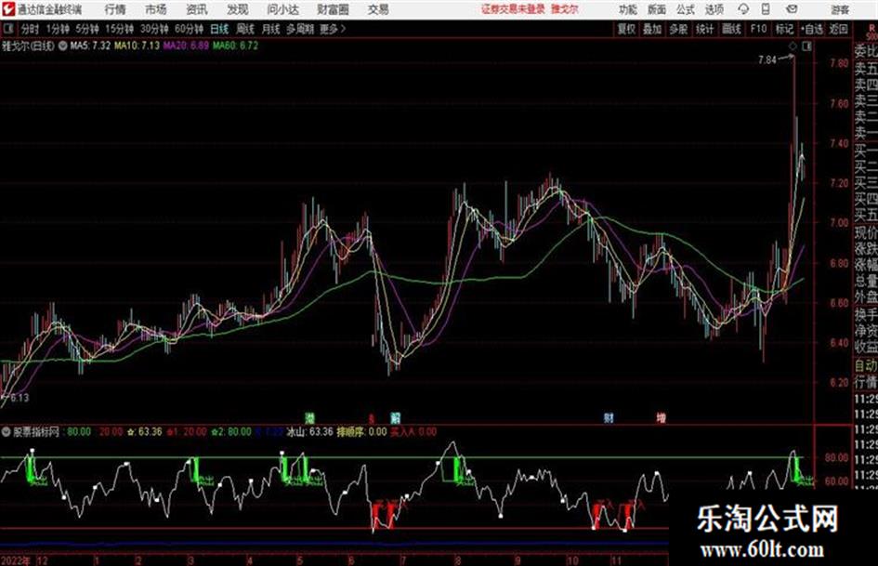Click the customer service headset icon

[743, 9]
